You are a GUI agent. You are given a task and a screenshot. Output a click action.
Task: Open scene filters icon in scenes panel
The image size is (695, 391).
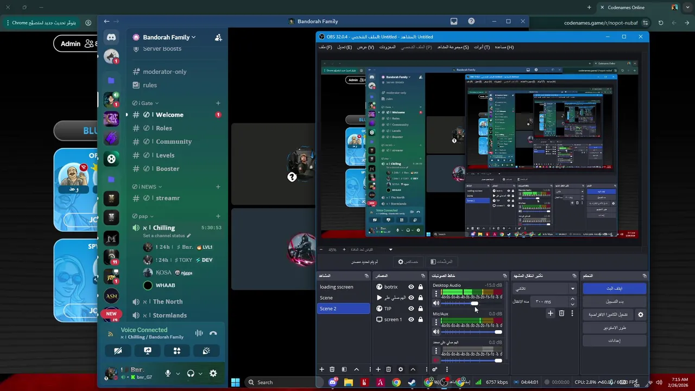pos(344,369)
